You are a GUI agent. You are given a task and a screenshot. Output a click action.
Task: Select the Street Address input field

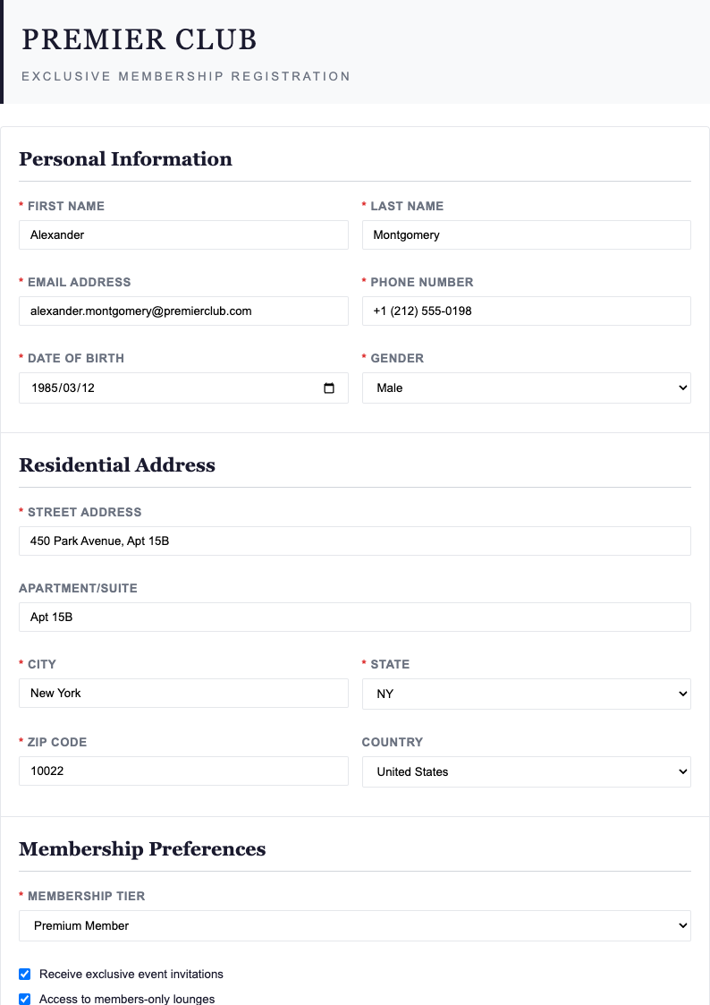coord(355,541)
